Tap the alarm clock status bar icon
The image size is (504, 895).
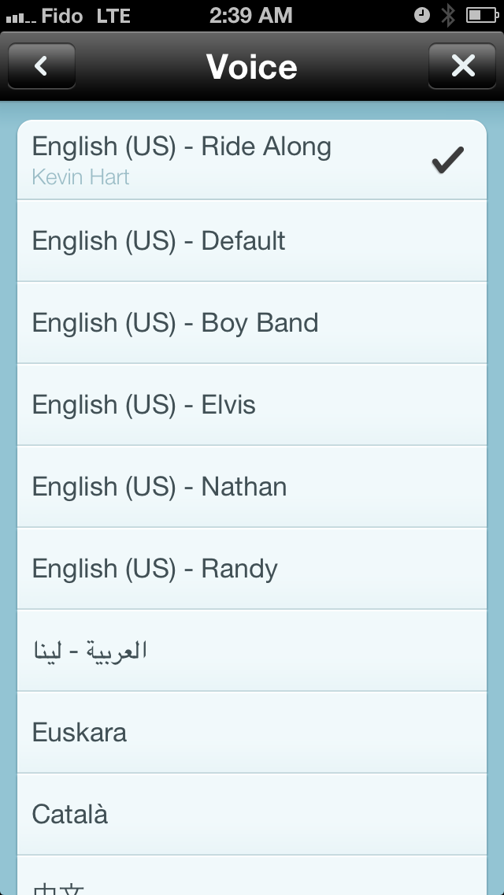click(x=422, y=14)
